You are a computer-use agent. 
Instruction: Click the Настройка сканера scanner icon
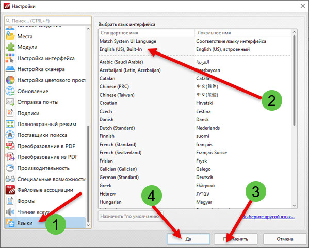click(10, 69)
